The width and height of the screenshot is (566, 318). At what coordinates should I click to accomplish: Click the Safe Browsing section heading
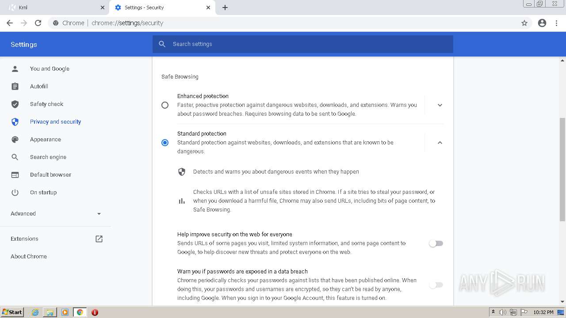coord(180,77)
